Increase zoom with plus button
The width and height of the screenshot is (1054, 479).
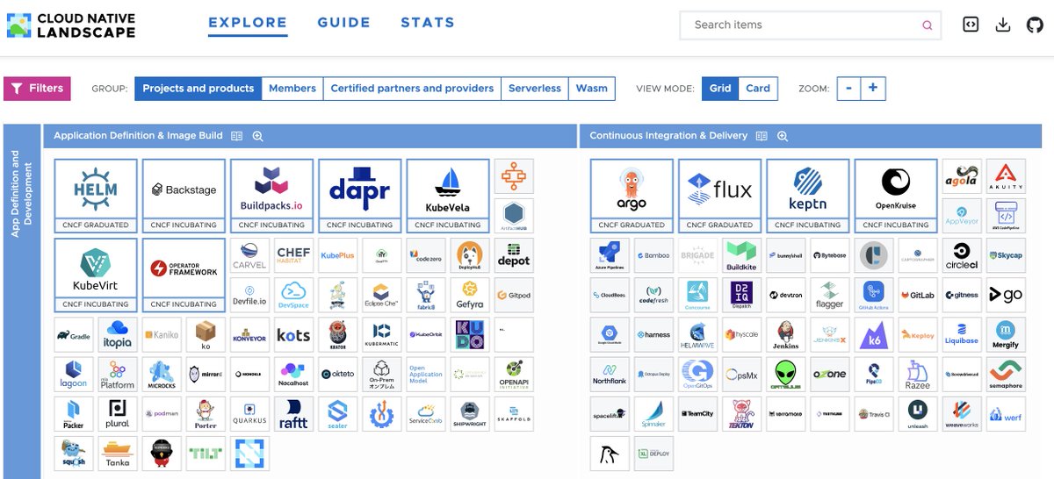873,89
